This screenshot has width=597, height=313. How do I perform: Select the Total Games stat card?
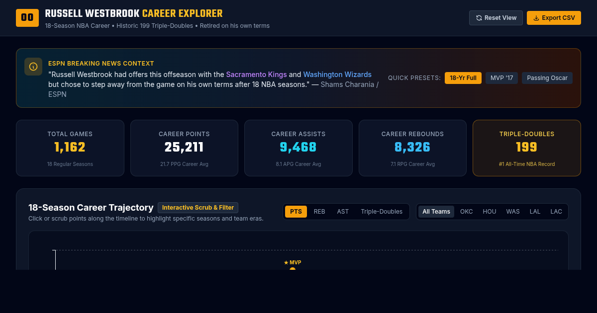point(70,148)
